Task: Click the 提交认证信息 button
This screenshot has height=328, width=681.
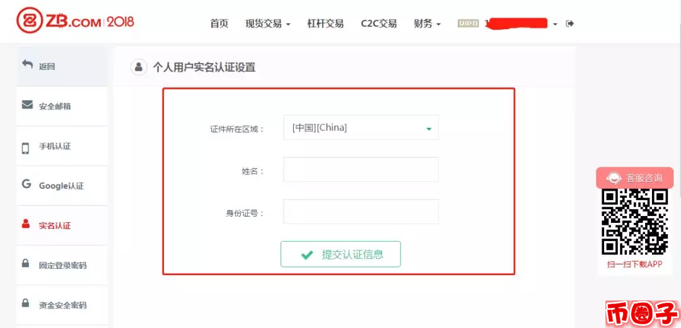Action: click(340, 254)
